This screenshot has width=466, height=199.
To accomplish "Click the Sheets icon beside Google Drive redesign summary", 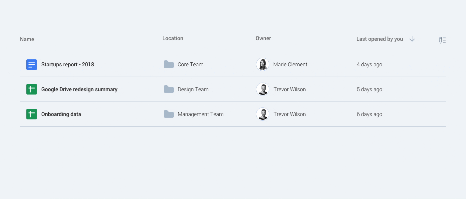I will [x=32, y=90].
